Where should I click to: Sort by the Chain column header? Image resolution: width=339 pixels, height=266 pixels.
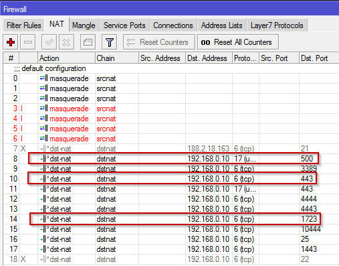pyautogui.click(x=117, y=58)
